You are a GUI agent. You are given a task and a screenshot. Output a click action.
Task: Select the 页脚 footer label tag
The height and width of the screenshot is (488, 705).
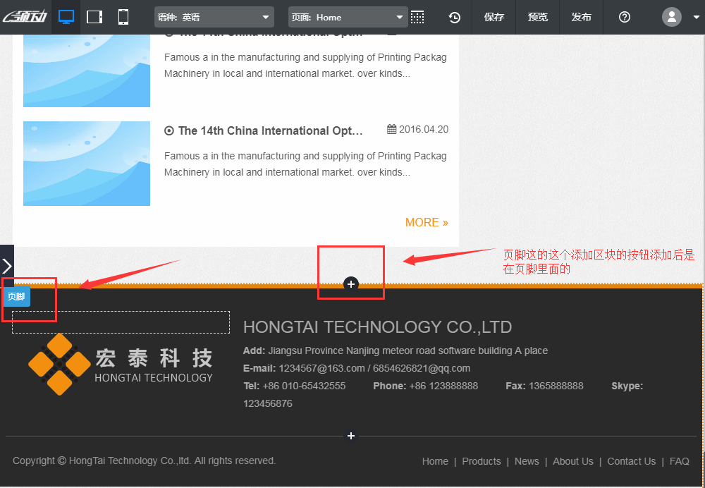pos(16,297)
